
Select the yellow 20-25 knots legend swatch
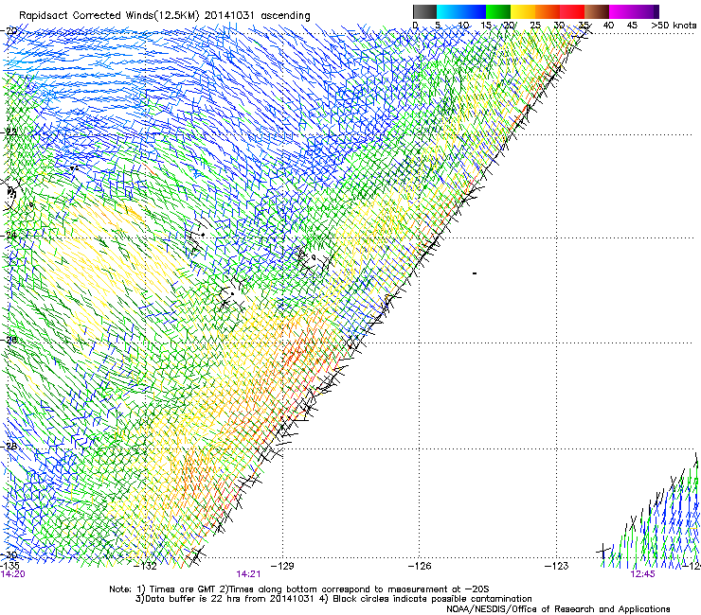click(x=523, y=11)
